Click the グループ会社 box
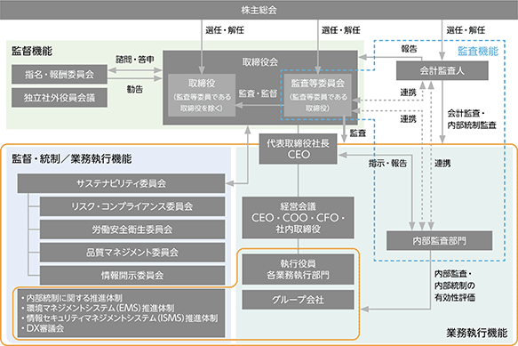 coord(298,300)
